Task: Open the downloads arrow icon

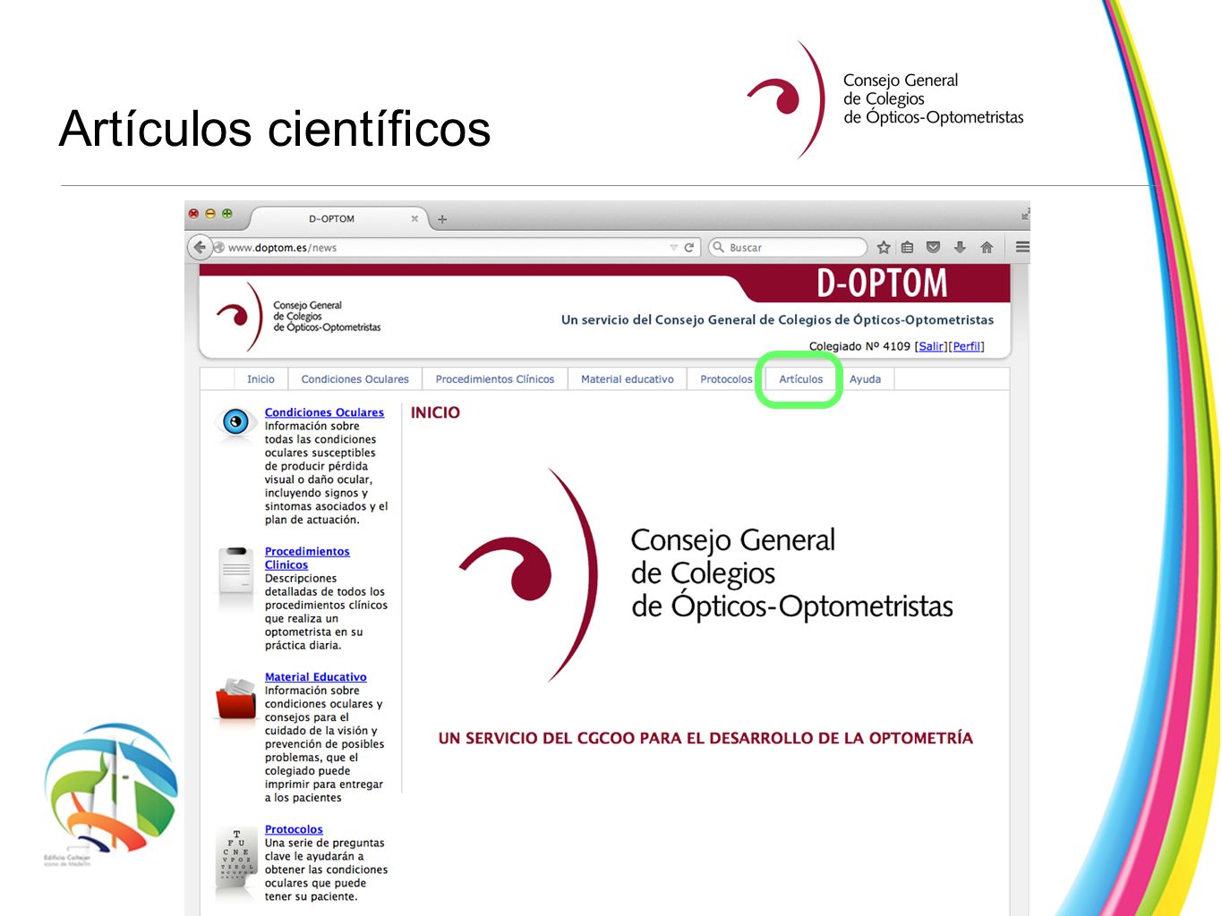Action: (x=960, y=248)
